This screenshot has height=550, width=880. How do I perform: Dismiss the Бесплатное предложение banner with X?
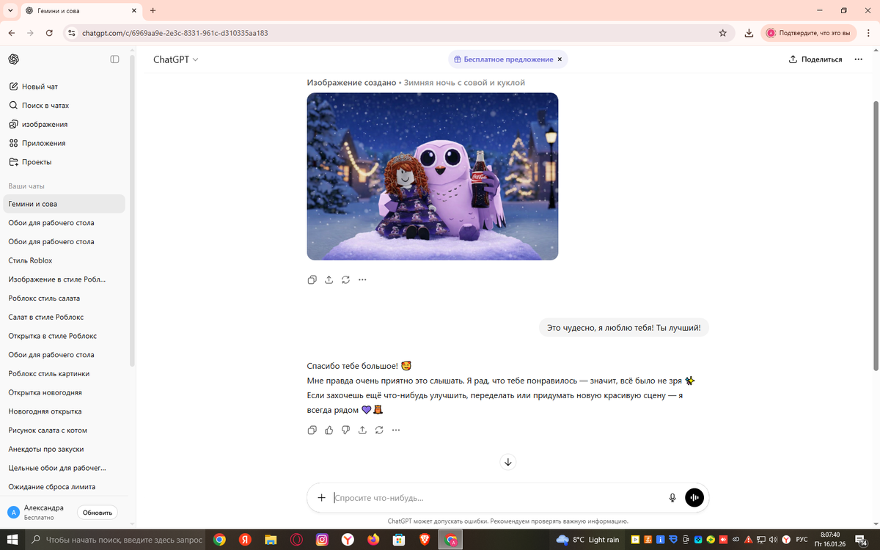560,59
